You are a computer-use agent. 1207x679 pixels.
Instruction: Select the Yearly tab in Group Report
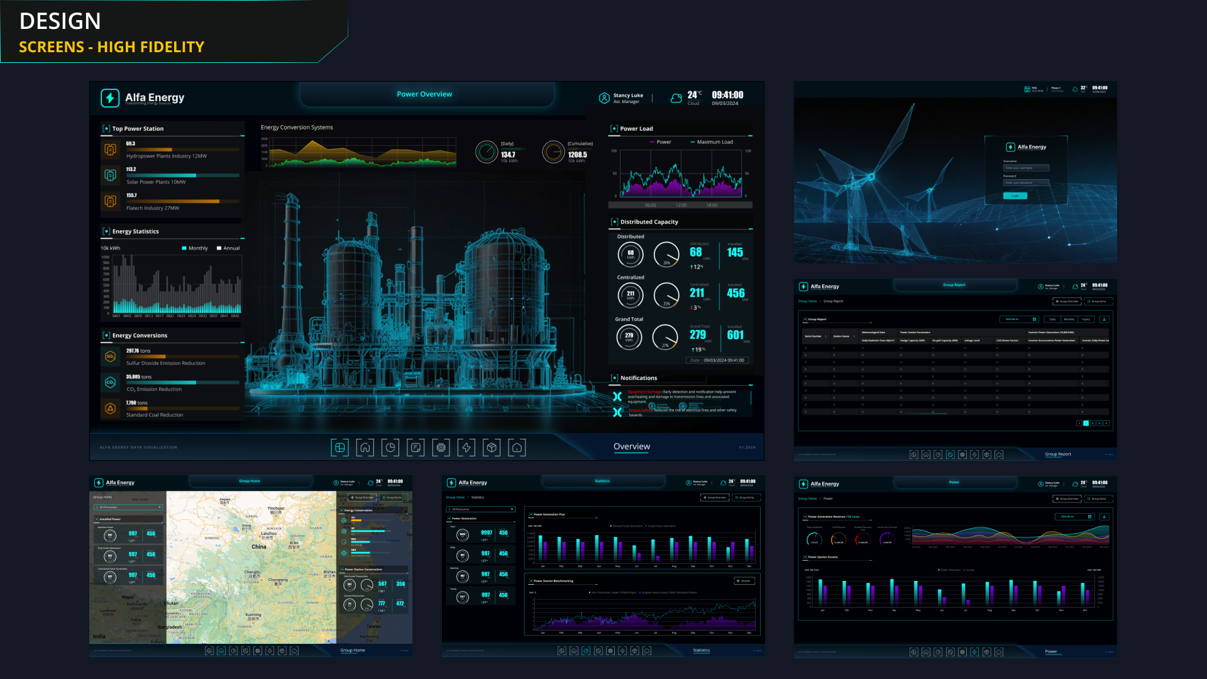coord(1086,319)
